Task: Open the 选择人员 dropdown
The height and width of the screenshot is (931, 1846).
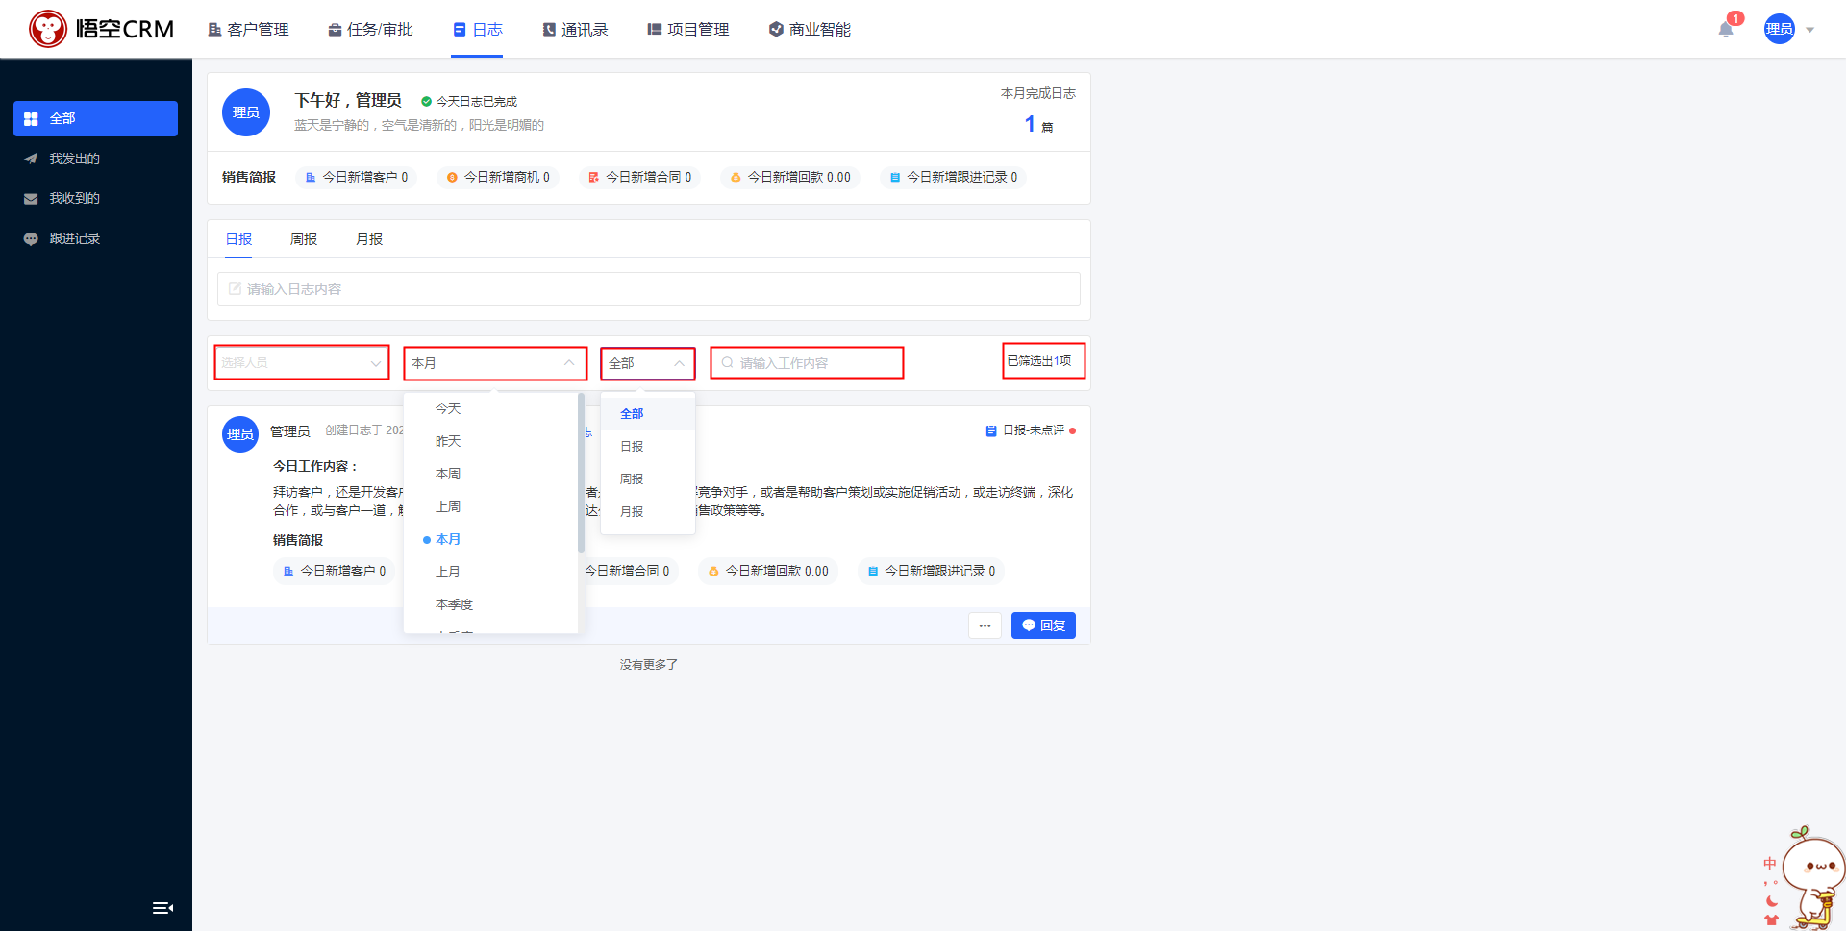Action: 302,362
